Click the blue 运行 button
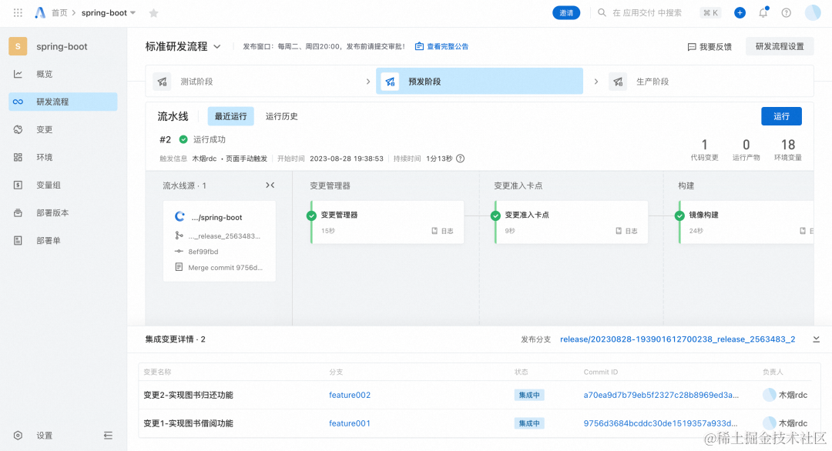The height and width of the screenshot is (451, 832). pyautogui.click(x=781, y=116)
